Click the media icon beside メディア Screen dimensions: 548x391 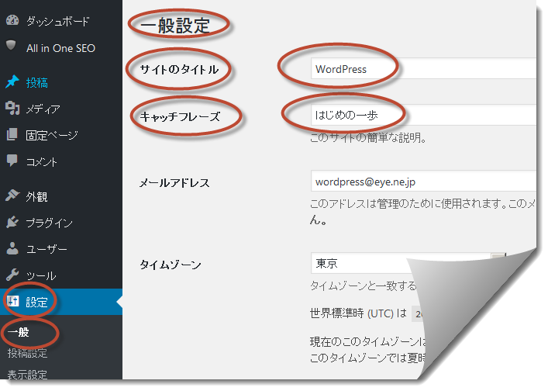pyautogui.click(x=12, y=108)
